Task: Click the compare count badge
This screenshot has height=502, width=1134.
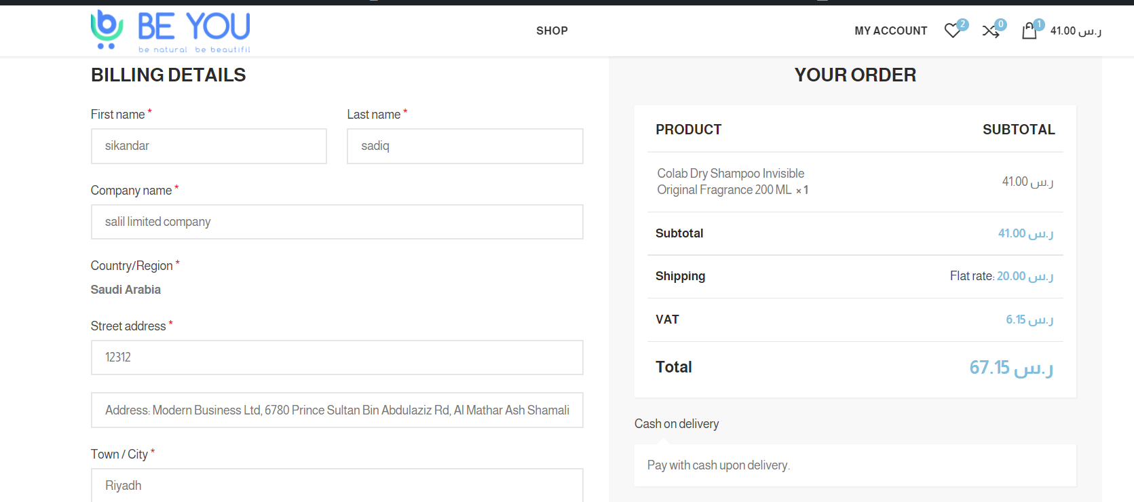Action: tap(1001, 24)
